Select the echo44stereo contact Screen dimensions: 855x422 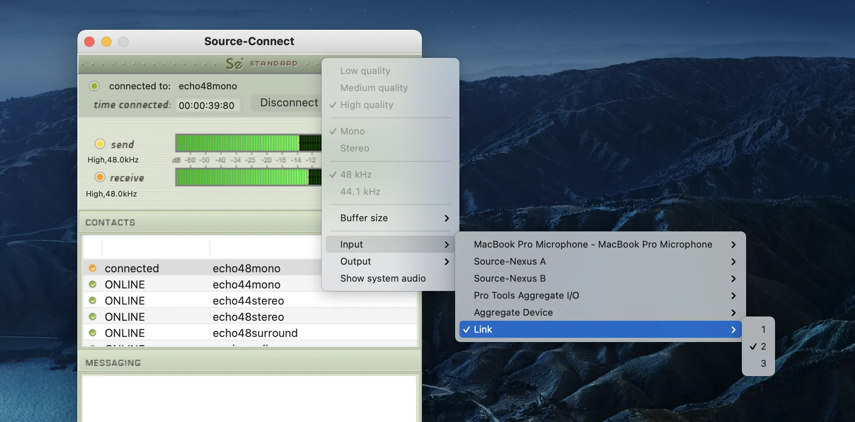coord(250,301)
